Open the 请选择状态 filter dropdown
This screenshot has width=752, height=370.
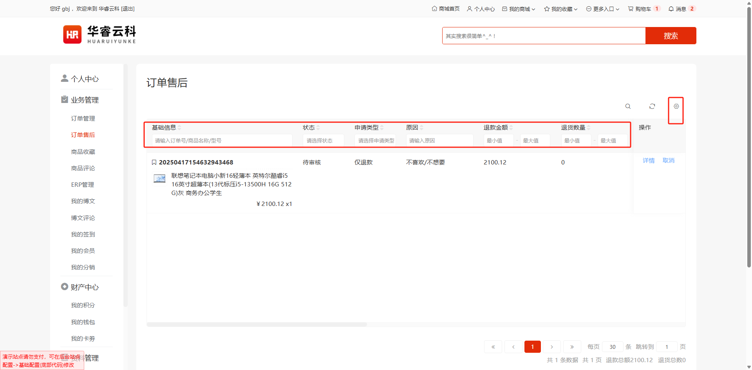click(323, 141)
